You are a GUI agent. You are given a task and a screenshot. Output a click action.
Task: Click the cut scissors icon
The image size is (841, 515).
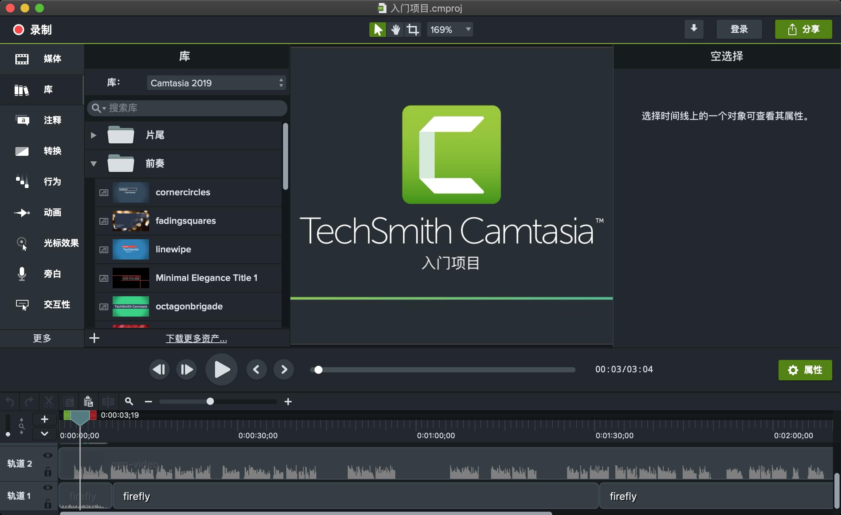pyautogui.click(x=49, y=402)
